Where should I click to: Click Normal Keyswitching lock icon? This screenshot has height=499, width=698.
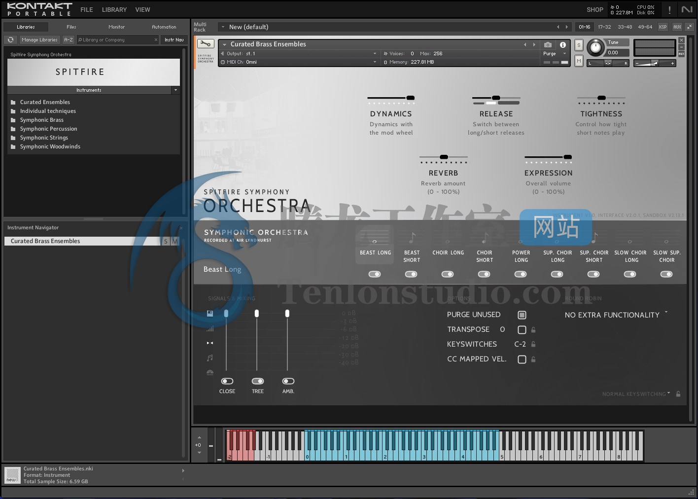coord(678,393)
